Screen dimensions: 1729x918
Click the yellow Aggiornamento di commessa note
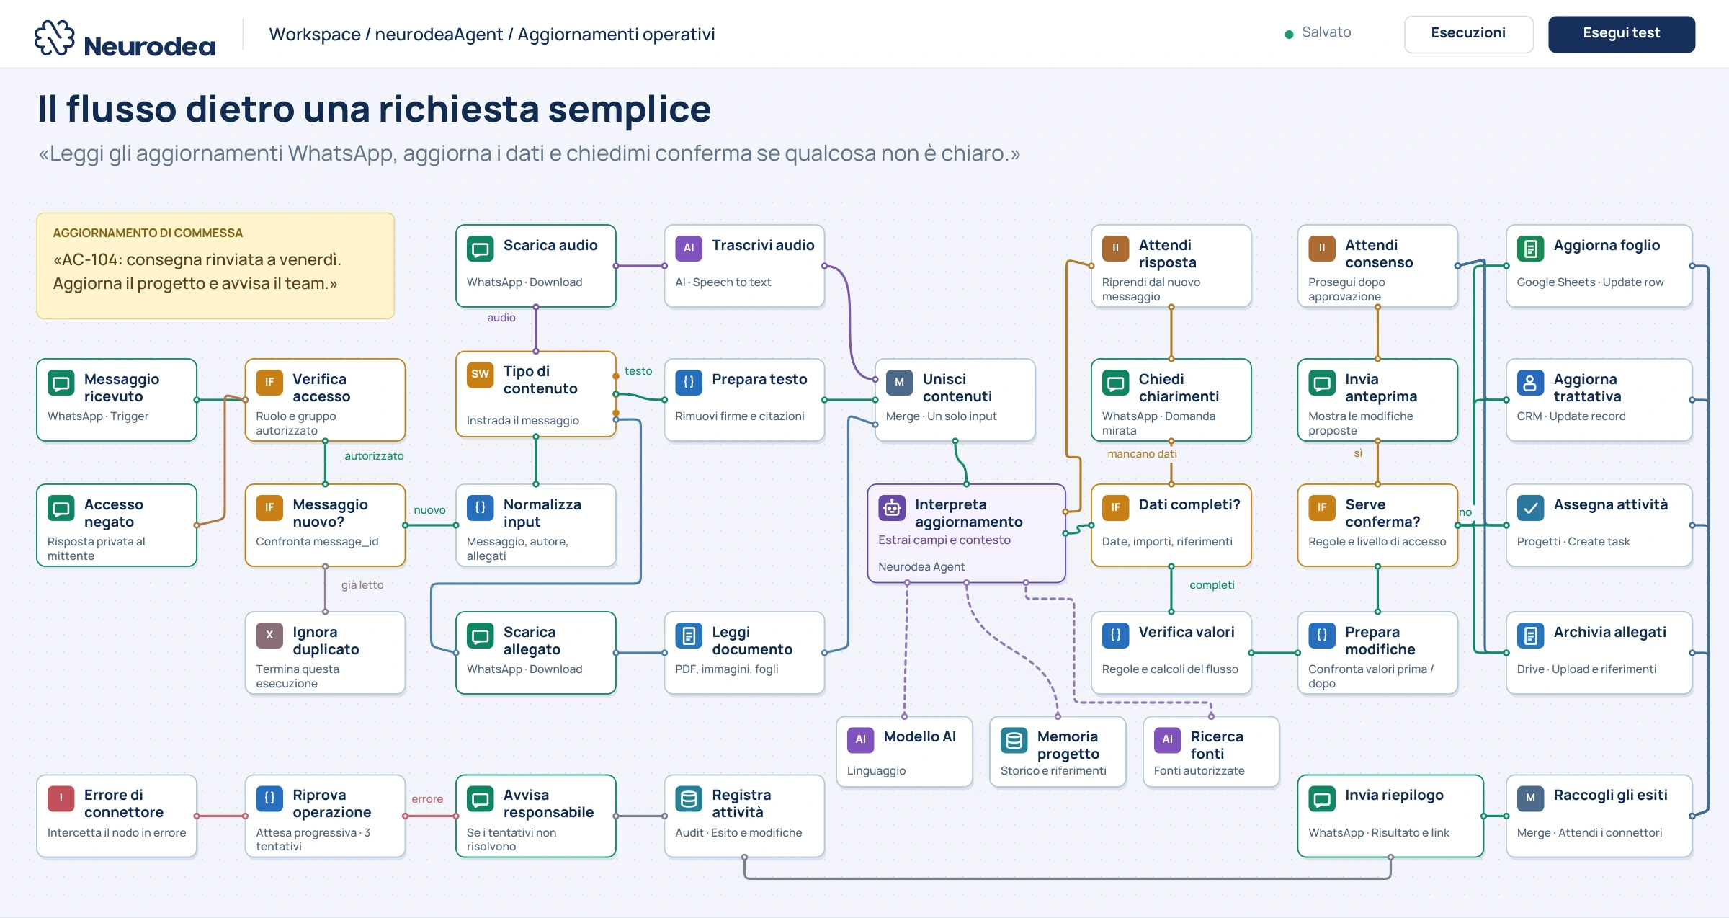tap(215, 266)
